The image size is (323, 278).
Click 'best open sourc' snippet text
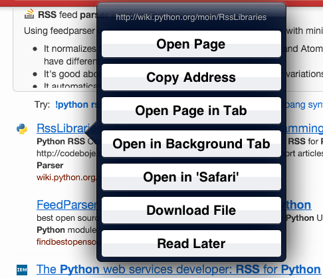[66, 218]
